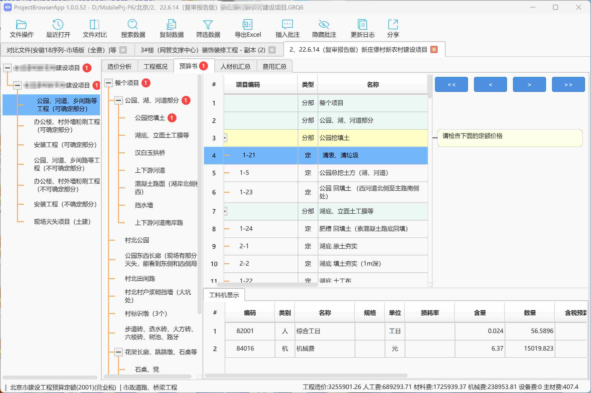This screenshot has height=393, width=591.
Task: Click the 分享 share icon
Action: point(393,28)
